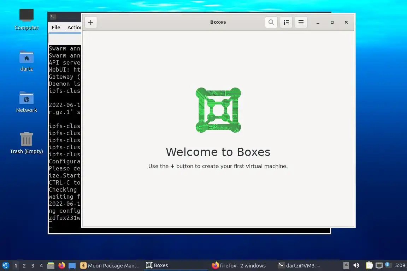Select the Boxes taskbar entry
The image size is (407, 271).
point(176,266)
